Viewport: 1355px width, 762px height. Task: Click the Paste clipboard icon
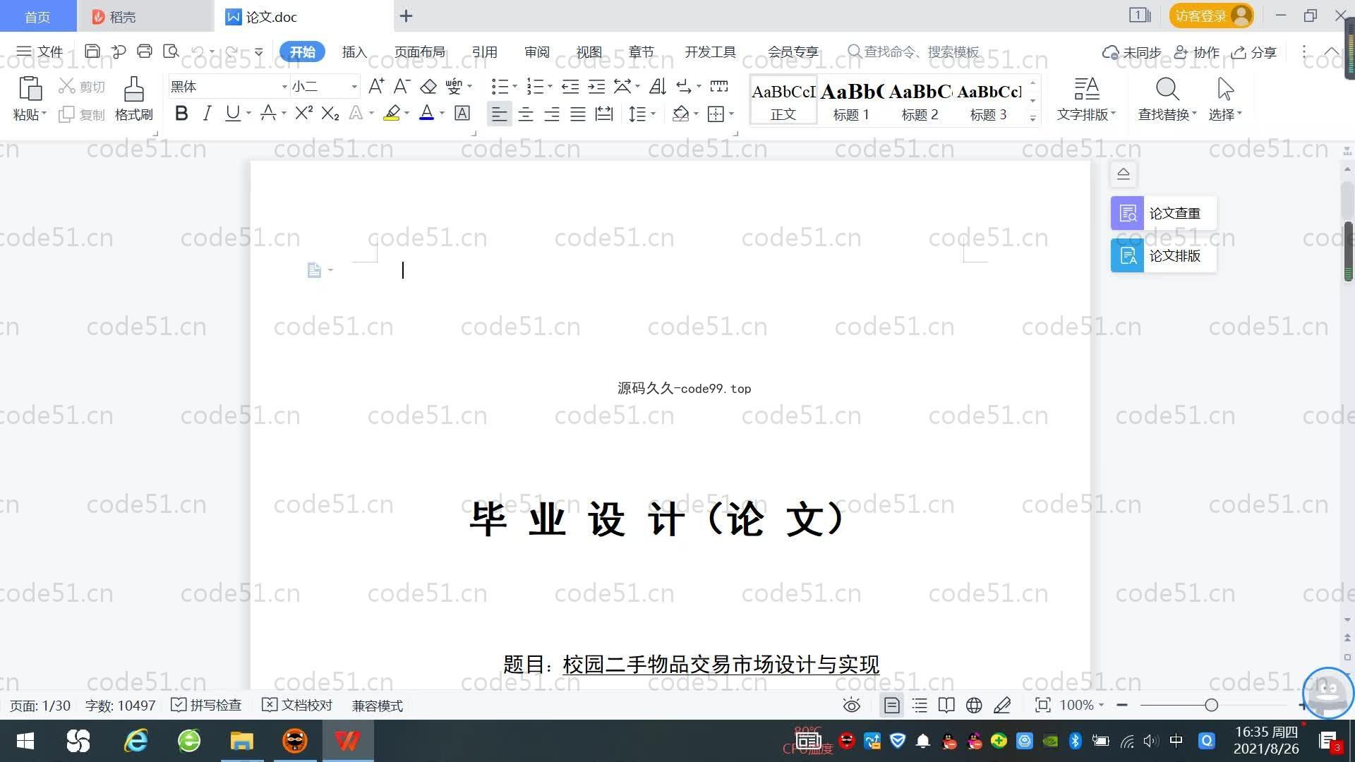(30, 90)
